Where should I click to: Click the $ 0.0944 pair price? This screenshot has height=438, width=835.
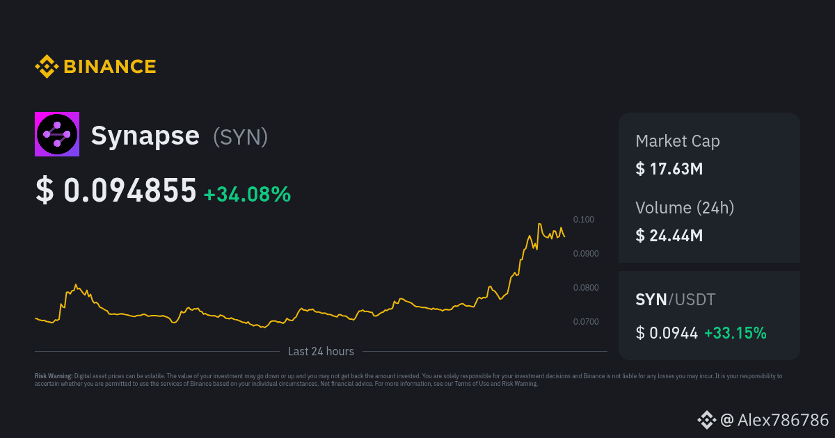[x=667, y=333]
